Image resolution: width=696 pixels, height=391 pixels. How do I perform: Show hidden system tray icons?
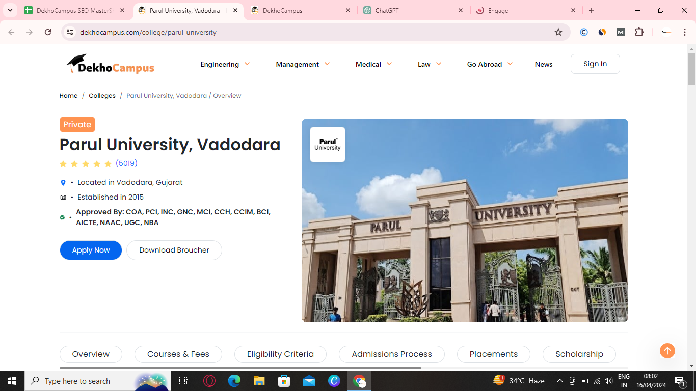559,381
